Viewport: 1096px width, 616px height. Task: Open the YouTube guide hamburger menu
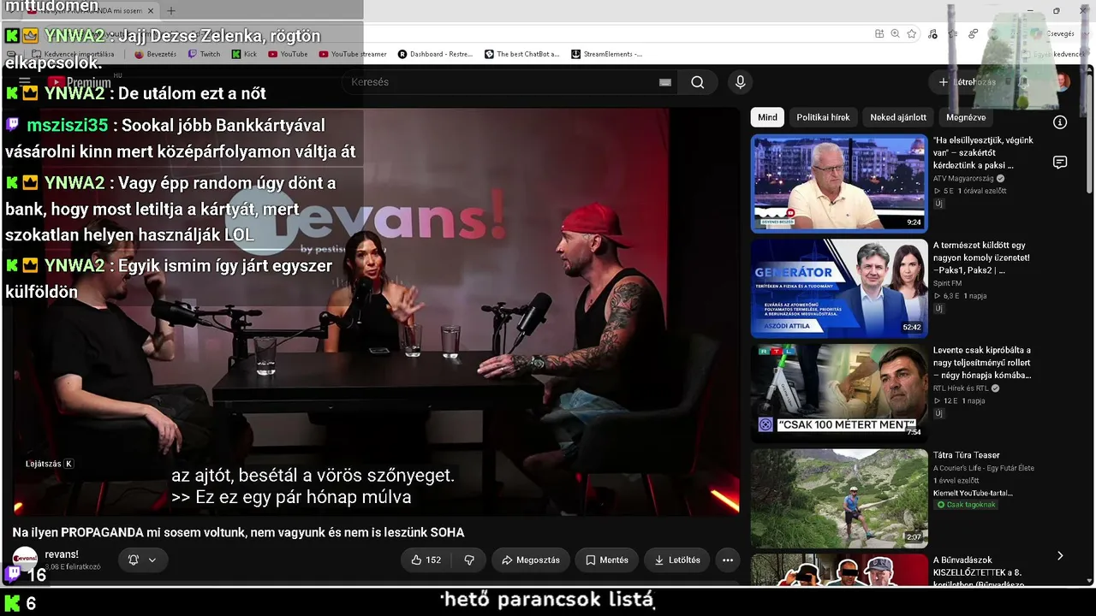point(25,82)
